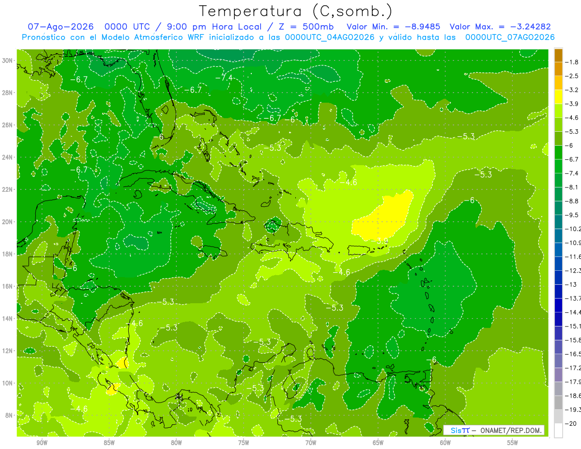Click the 30N latitude axis label
Screen dimensions: 581x449
(x=8, y=61)
